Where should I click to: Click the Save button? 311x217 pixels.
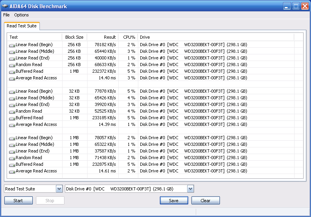174,201
